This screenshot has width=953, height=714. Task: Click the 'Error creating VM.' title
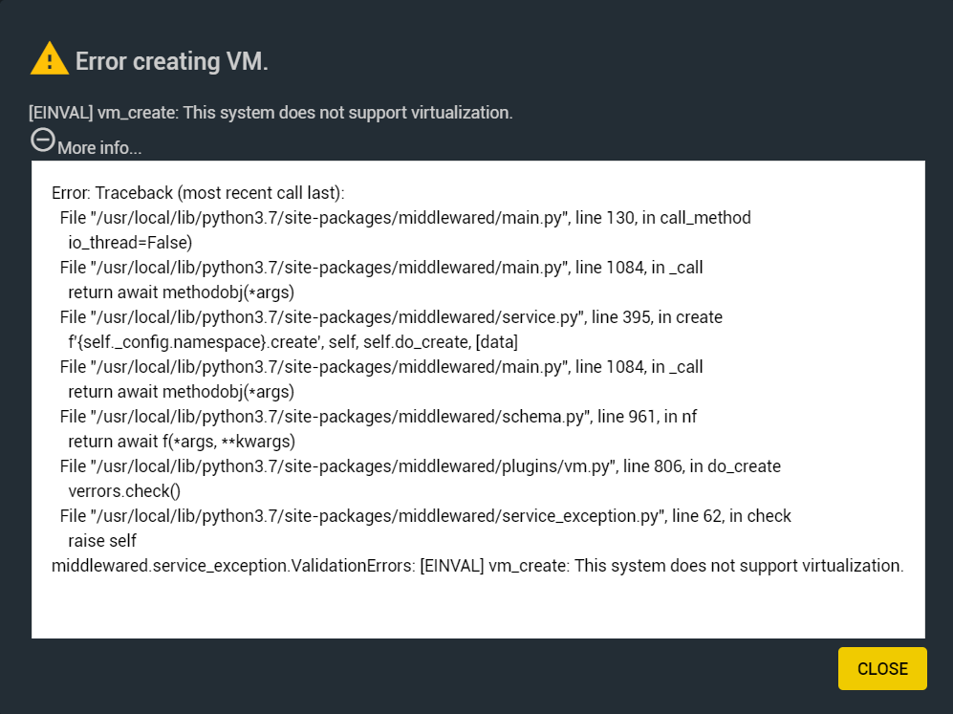tap(172, 61)
